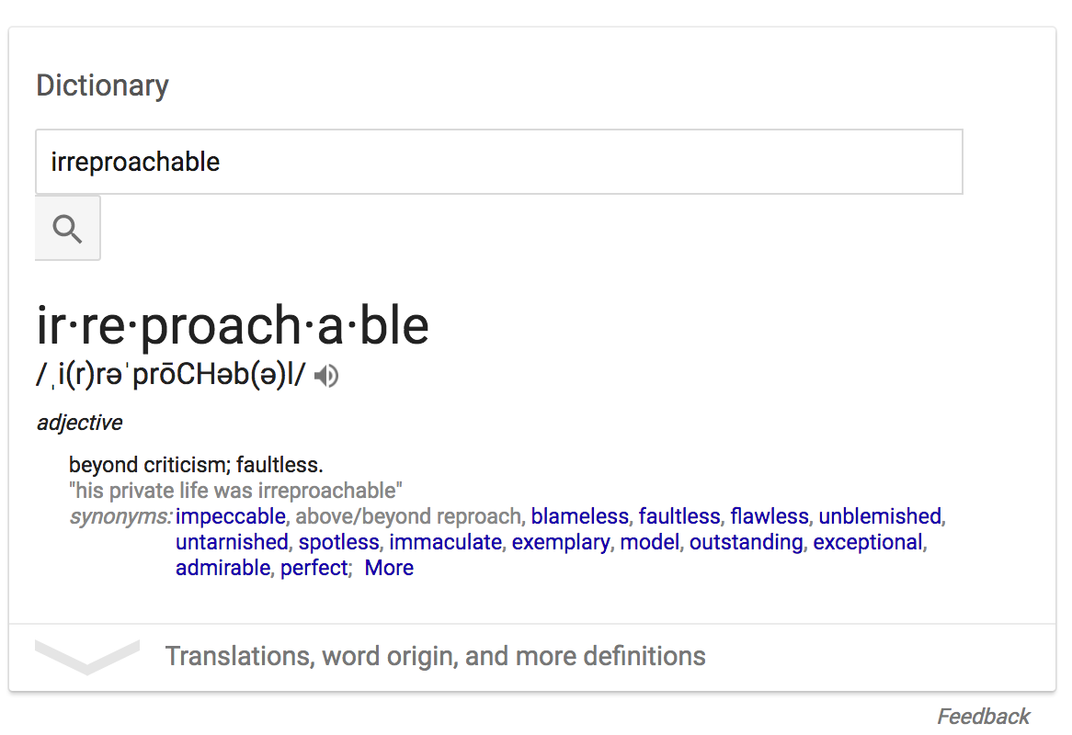Look up the synonym 'unblemished'

(880, 516)
